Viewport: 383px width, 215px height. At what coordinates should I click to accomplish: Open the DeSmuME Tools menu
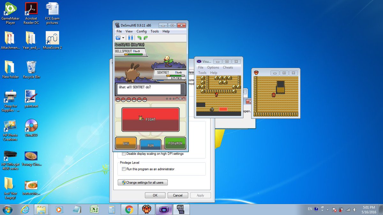click(x=154, y=31)
